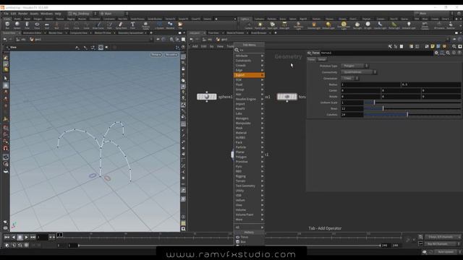Select the Draw Curve shelf tool
This screenshot has height=260, width=463.
pyautogui.click(x=98, y=26)
